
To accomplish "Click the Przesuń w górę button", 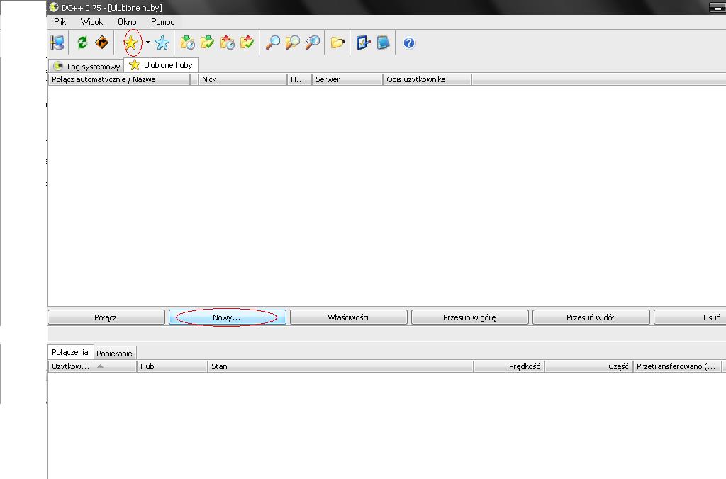I will coord(469,317).
